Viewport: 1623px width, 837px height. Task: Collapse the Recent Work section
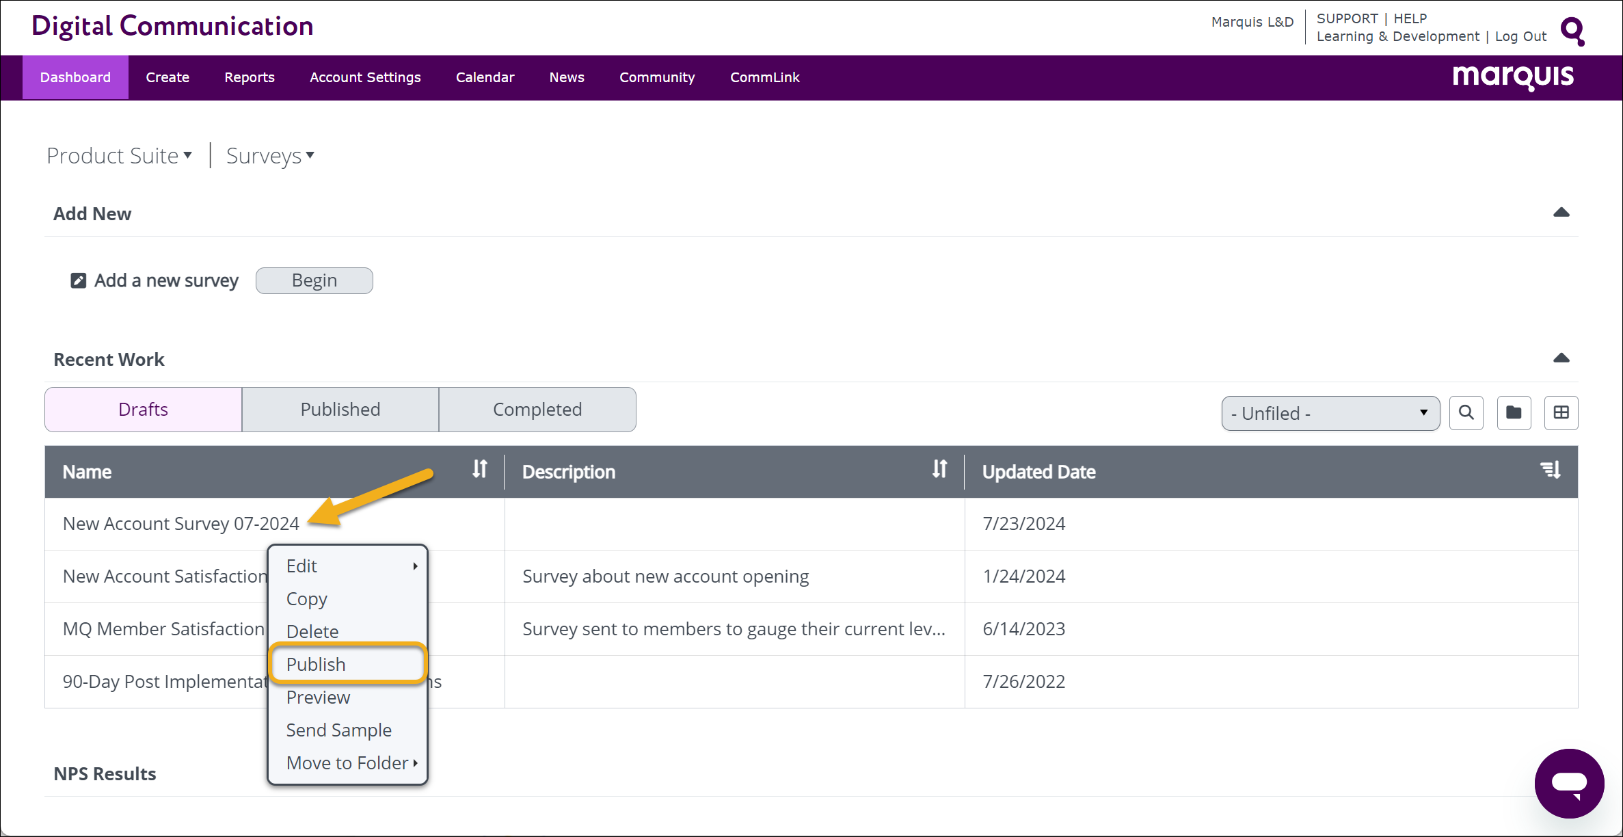[x=1561, y=358]
